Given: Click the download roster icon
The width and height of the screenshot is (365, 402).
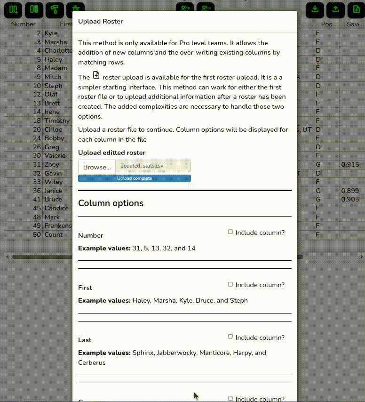Looking at the screenshot, I should click(x=315, y=9).
